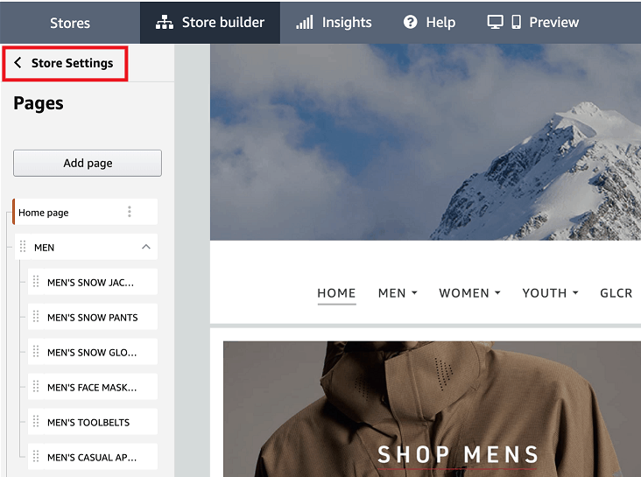Click the back chevron beside Store Settings

tap(18, 62)
